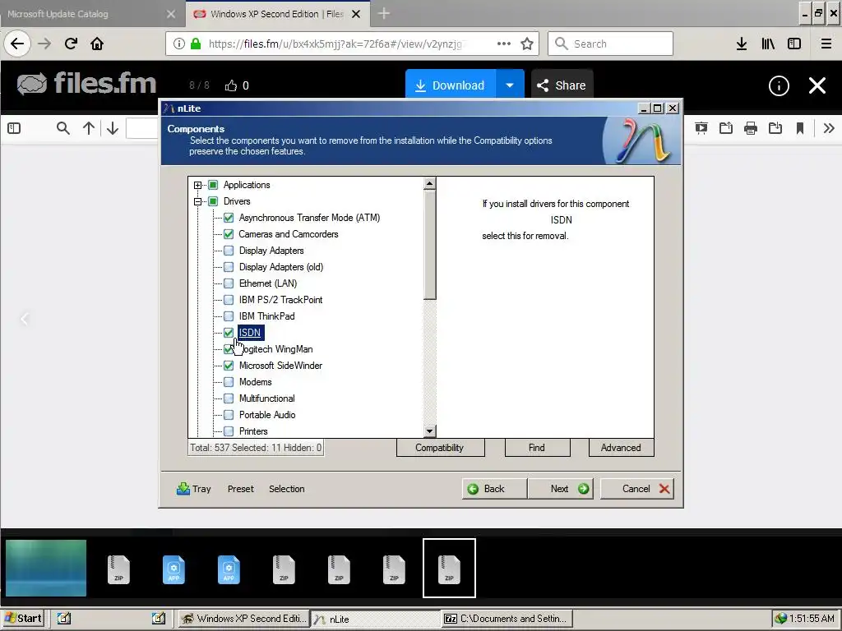The width and height of the screenshot is (842, 631).
Task: Reload the current page
Action: [x=71, y=44]
